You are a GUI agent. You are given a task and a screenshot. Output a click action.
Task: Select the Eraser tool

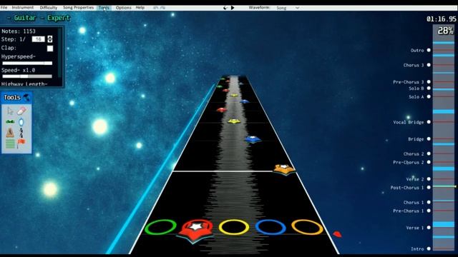(21, 111)
